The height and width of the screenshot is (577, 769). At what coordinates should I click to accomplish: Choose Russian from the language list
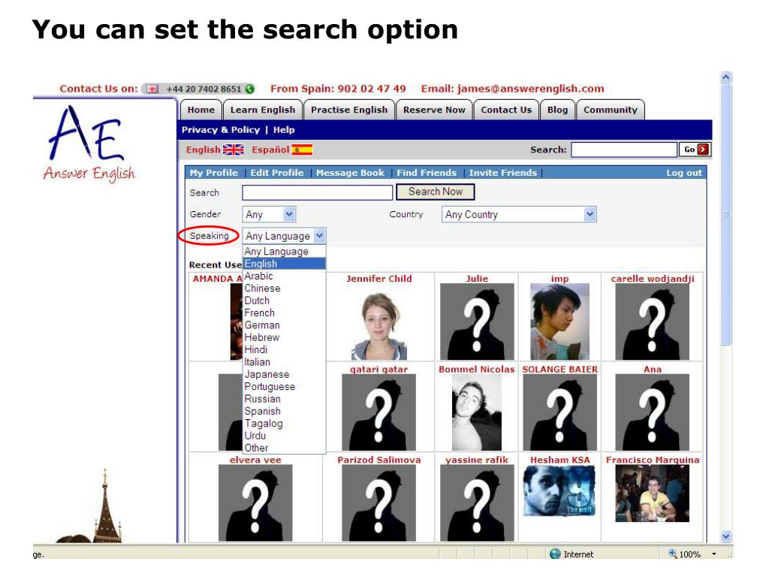coord(285,398)
